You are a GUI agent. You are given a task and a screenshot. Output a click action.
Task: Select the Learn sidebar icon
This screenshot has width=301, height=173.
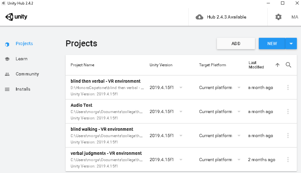point(7,59)
